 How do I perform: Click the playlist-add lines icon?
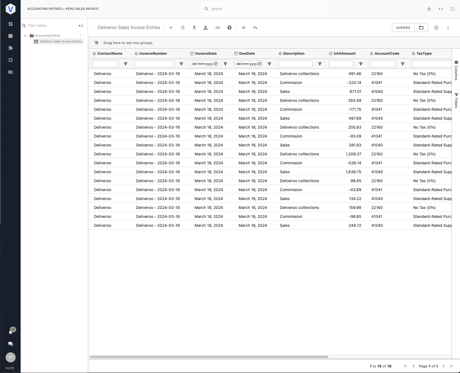coord(255,28)
